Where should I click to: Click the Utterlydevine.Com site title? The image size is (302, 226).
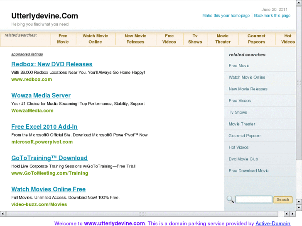point(45,16)
